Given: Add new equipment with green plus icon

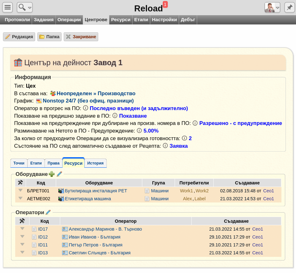Looking at the screenshot, I should [x=52, y=174].
